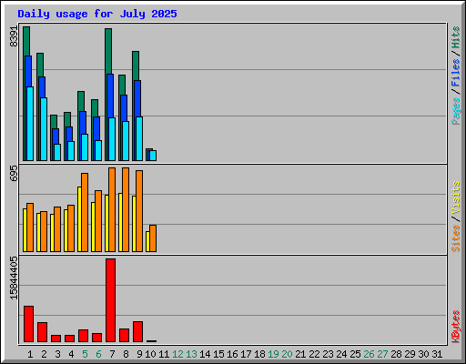Screen dimensions: 466x364
Task: Click green weekend day label 19
Action: tap(273, 354)
